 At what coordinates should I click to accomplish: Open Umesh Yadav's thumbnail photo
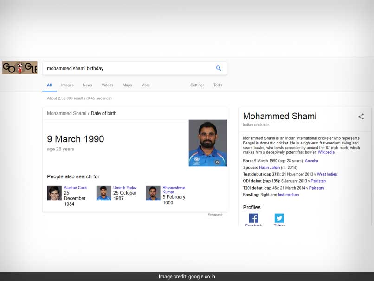click(x=103, y=193)
